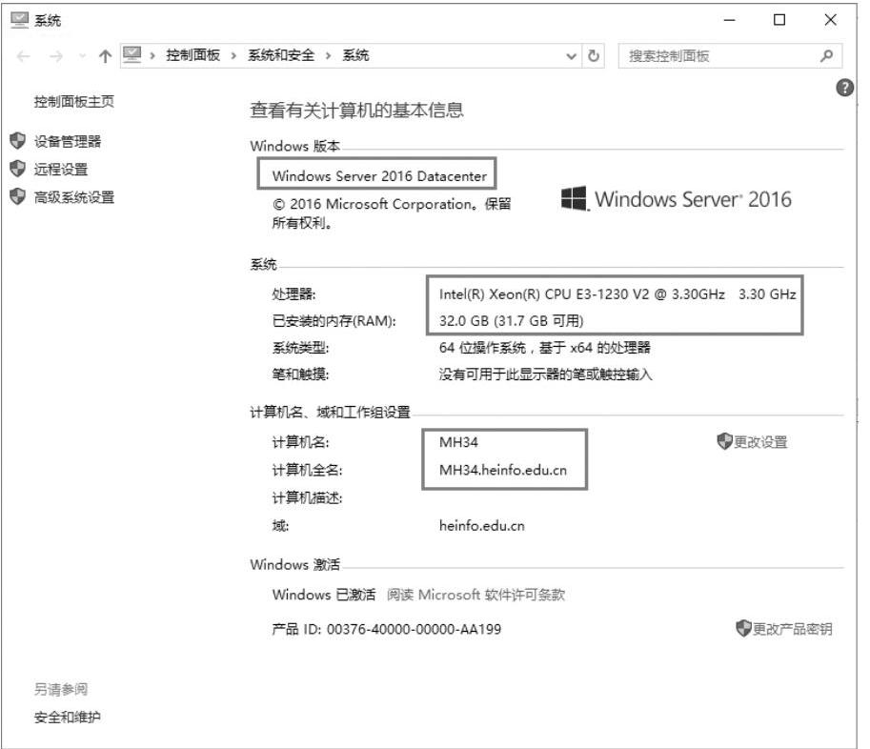Open 远程设置
Image resolution: width=870 pixels, height=749 pixels.
pos(60,170)
